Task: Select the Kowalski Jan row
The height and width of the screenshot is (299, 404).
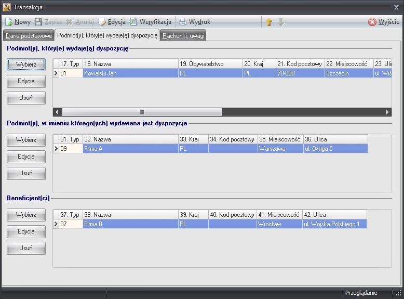Action: click(130, 74)
